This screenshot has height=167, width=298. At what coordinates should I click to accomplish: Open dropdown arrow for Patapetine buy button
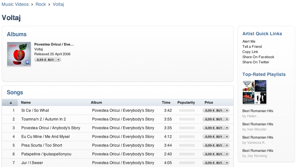coord(227,154)
